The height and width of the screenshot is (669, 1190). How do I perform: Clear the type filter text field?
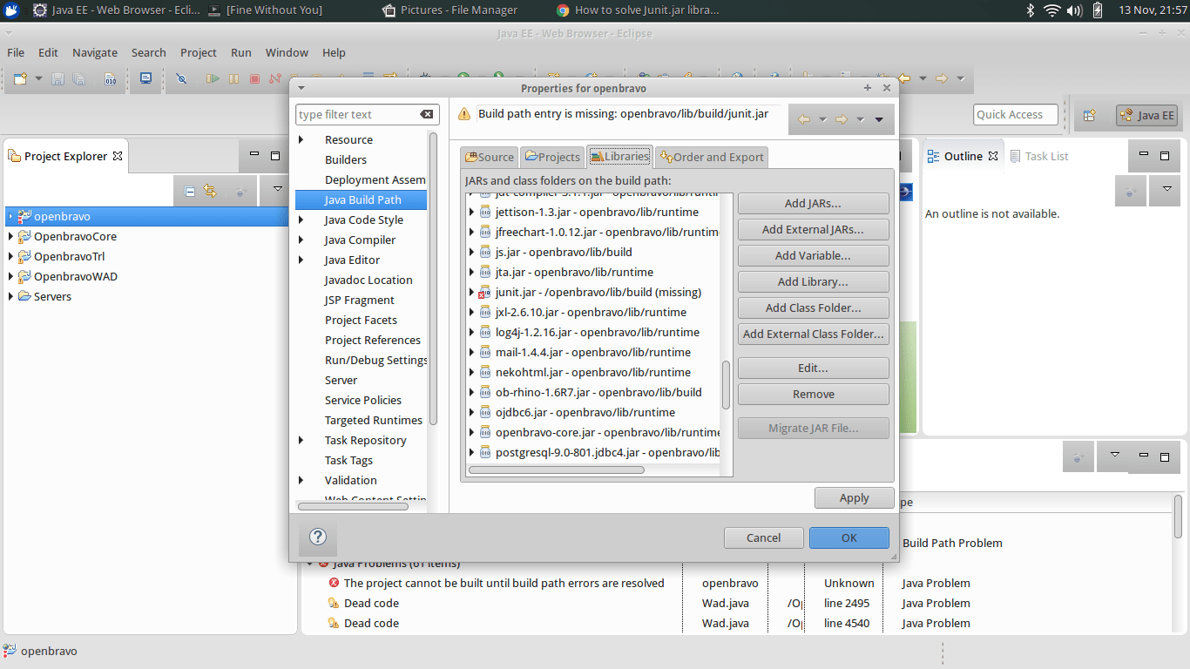(x=426, y=114)
